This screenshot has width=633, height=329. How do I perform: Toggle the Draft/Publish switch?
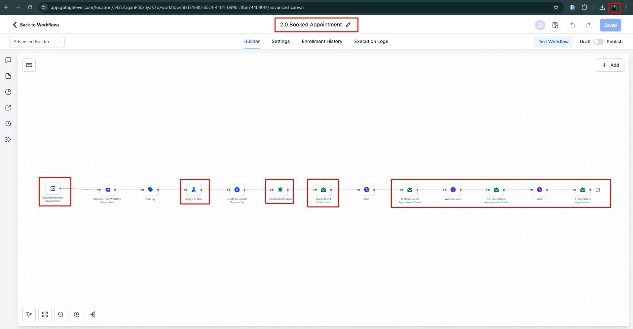point(598,42)
